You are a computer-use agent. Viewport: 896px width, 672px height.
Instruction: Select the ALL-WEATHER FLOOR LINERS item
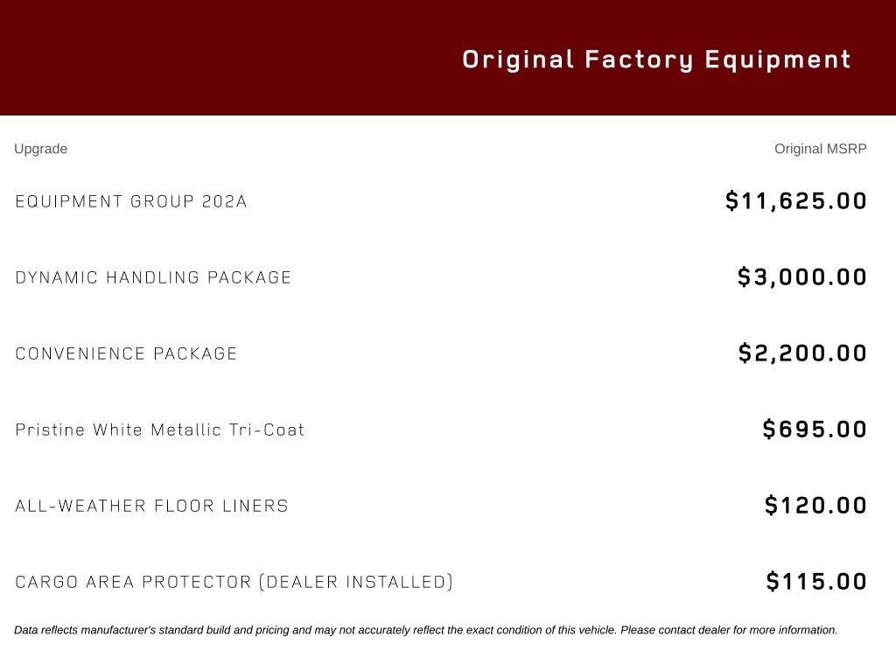pyautogui.click(x=151, y=506)
